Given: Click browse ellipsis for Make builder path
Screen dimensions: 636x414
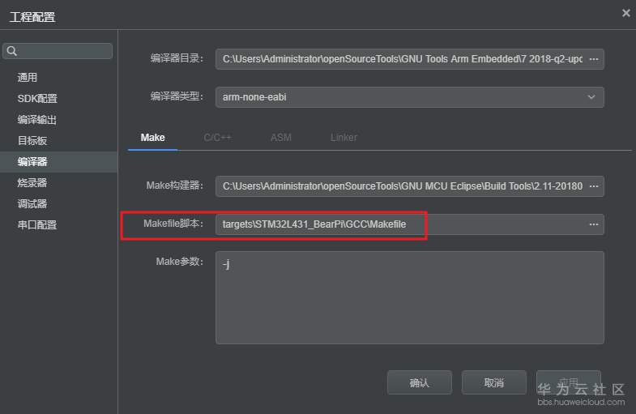Looking at the screenshot, I should pyautogui.click(x=594, y=186).
